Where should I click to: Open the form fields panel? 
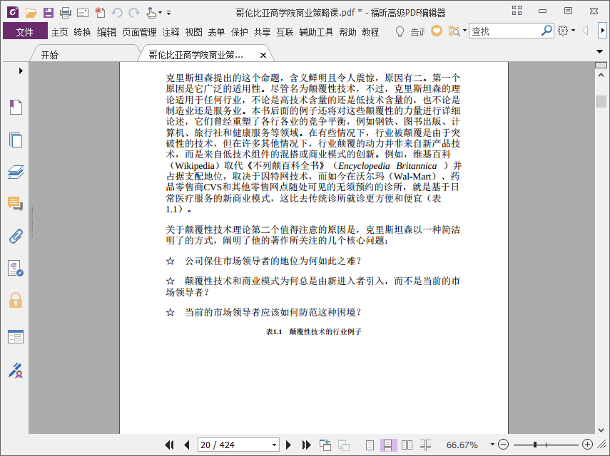[16, 337]
